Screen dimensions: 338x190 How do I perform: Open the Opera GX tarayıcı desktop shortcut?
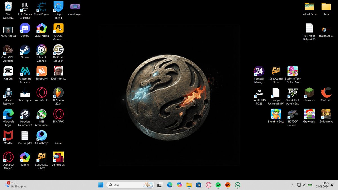(8, 160)
